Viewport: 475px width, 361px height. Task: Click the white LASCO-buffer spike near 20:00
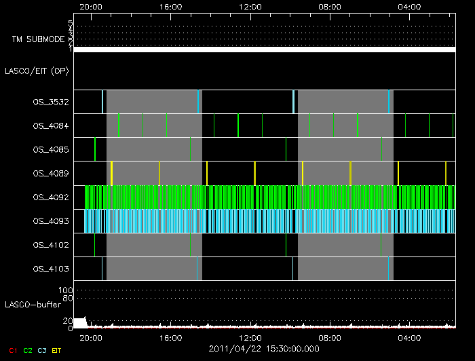pos(81,322)
